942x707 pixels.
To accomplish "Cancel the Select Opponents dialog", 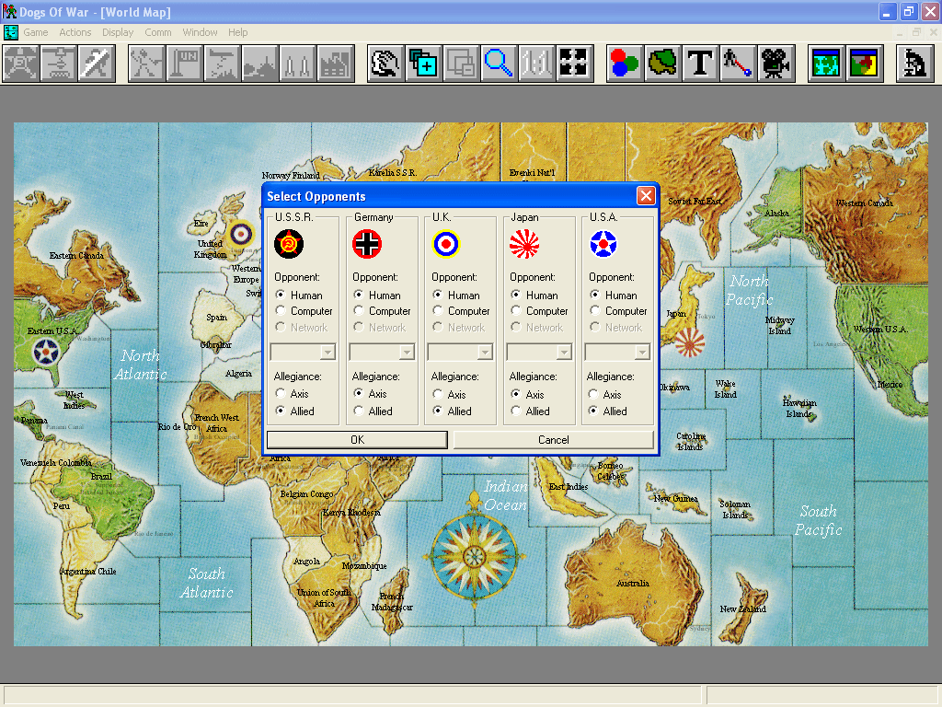I will coord(553,440).
